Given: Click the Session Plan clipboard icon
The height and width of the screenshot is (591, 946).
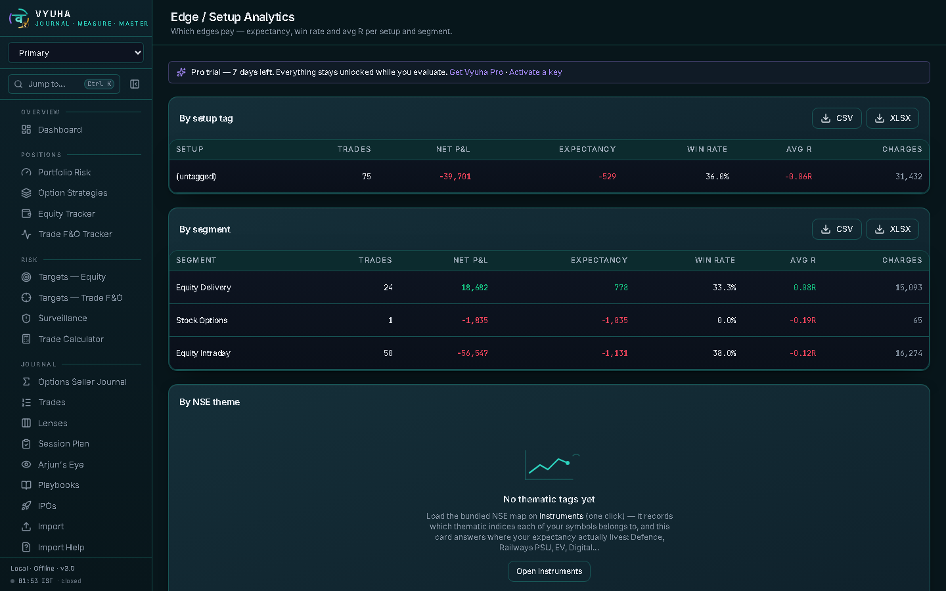Looking at the screenshot, I should tap(26, 444).
